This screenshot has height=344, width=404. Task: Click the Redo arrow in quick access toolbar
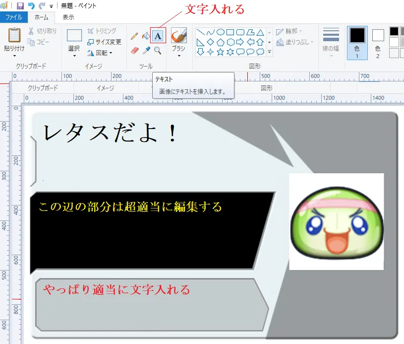tap(42, 5)
